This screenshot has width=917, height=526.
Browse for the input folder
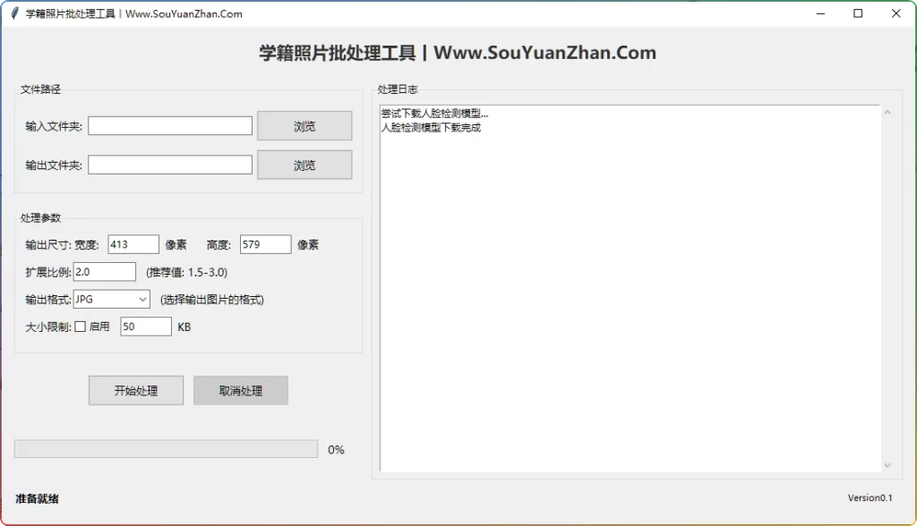click(x=304, y=125)
